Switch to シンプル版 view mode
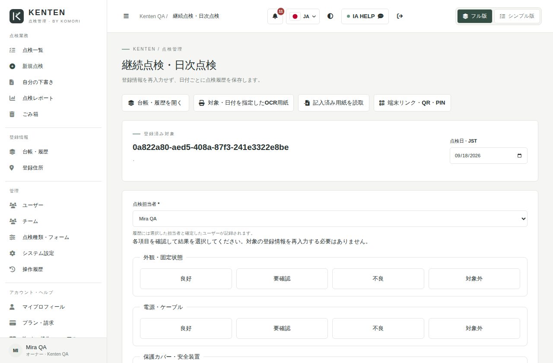 [x=517, y=16]
